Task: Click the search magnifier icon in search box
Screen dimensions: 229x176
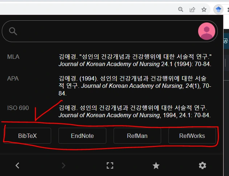Action: [13, 31]
